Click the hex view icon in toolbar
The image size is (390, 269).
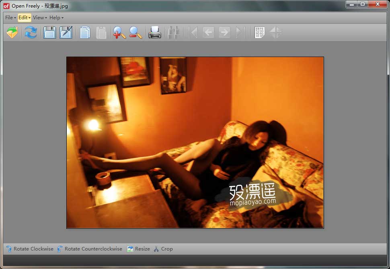pyautogui.click(x=259, y=32)
